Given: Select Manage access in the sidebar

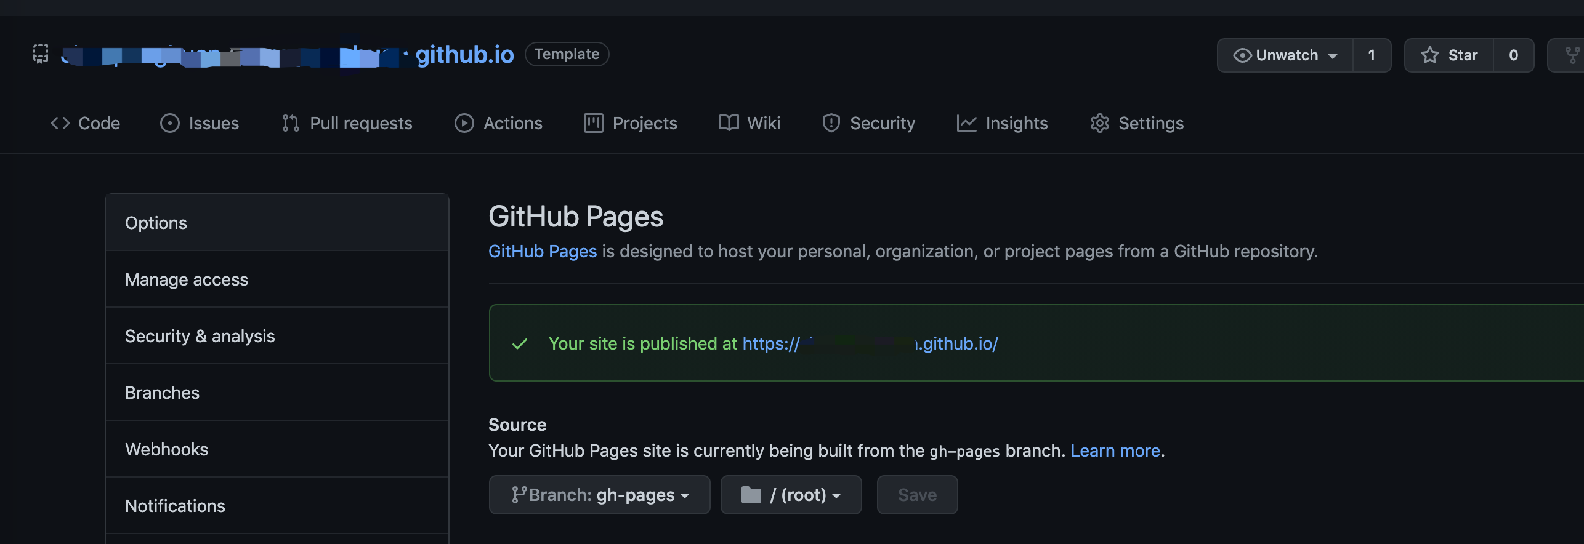Looking at the screenshot, I should 187,279.
